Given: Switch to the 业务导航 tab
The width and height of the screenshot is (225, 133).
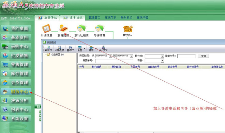Looking at the screenshot, I should click(x=47, y=18).
